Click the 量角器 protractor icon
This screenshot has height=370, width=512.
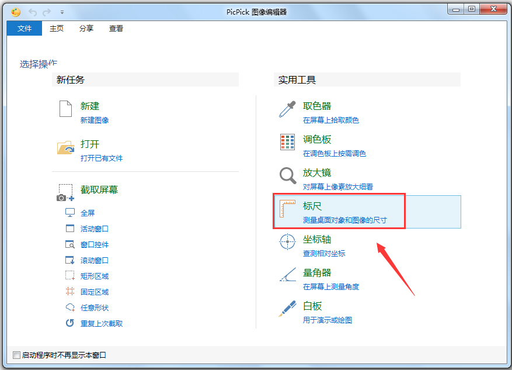pyautogui.click(x=288, y=275)
